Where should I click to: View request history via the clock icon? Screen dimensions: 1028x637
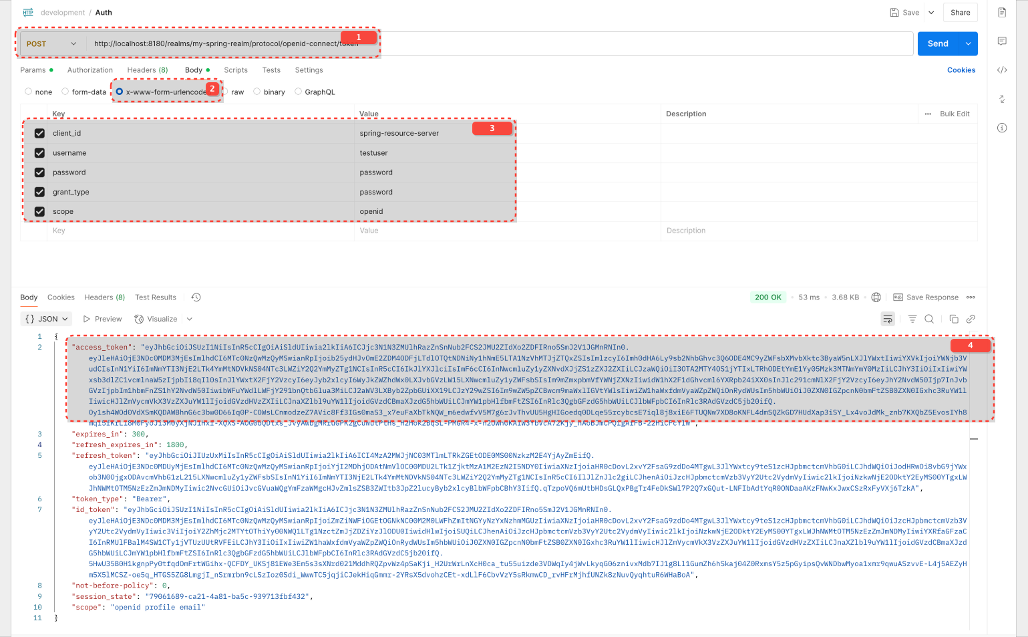click(x=196, y=297)
